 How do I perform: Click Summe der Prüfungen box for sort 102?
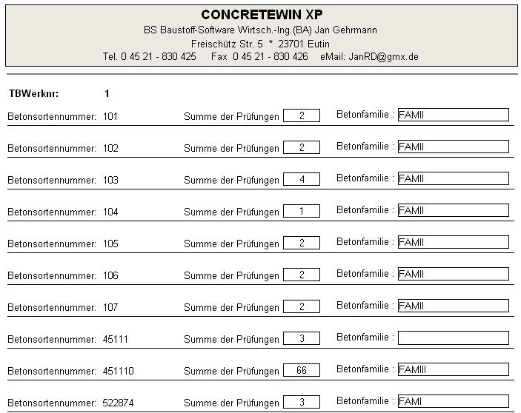coord(302,147)
